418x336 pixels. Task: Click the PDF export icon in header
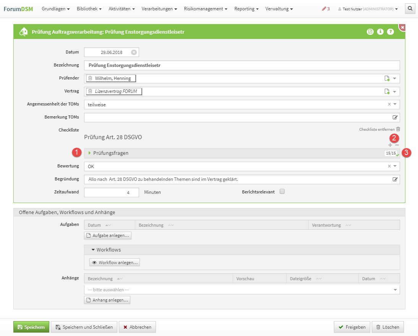pos(370,32)
